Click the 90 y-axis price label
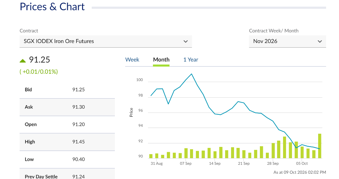This screenshot has width=339, height=179. point(140,156)
